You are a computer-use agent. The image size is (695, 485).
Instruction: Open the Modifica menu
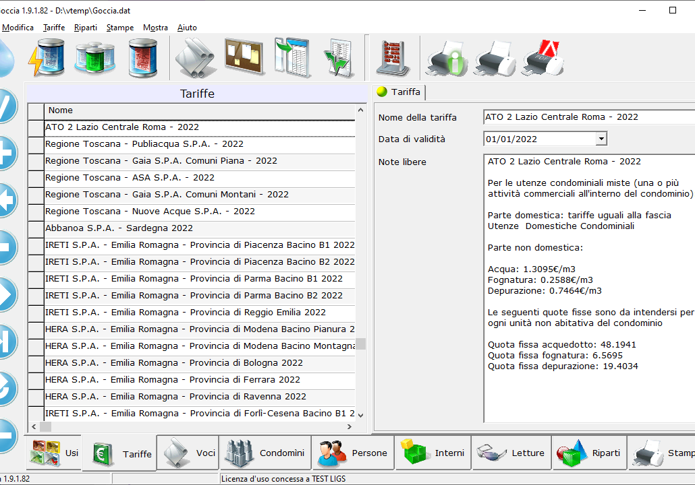pyautogui.click(x=18, y=28)
